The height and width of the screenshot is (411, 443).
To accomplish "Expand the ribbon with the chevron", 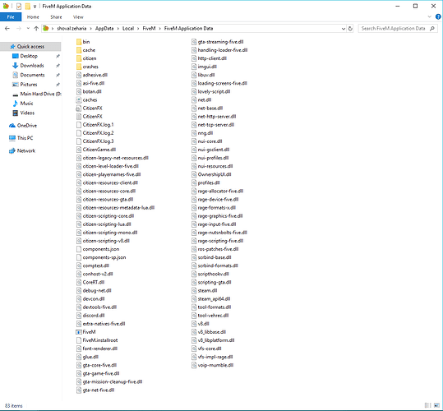I will [x=429, y=17].
